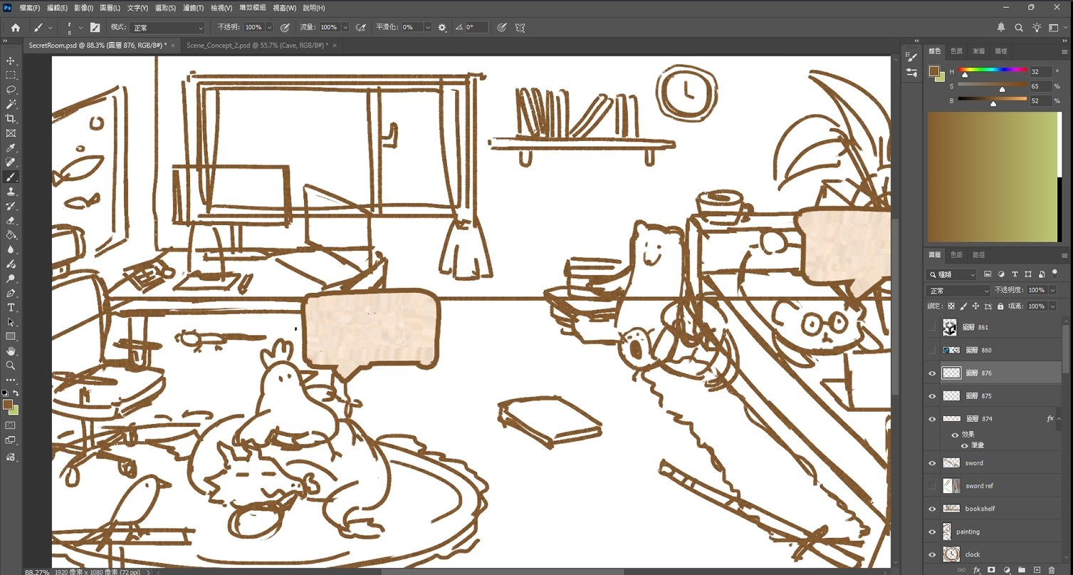Switch to the 色票 swatches tab
The height and width of the screenshot is (575, 1073).
pos(956,51)
